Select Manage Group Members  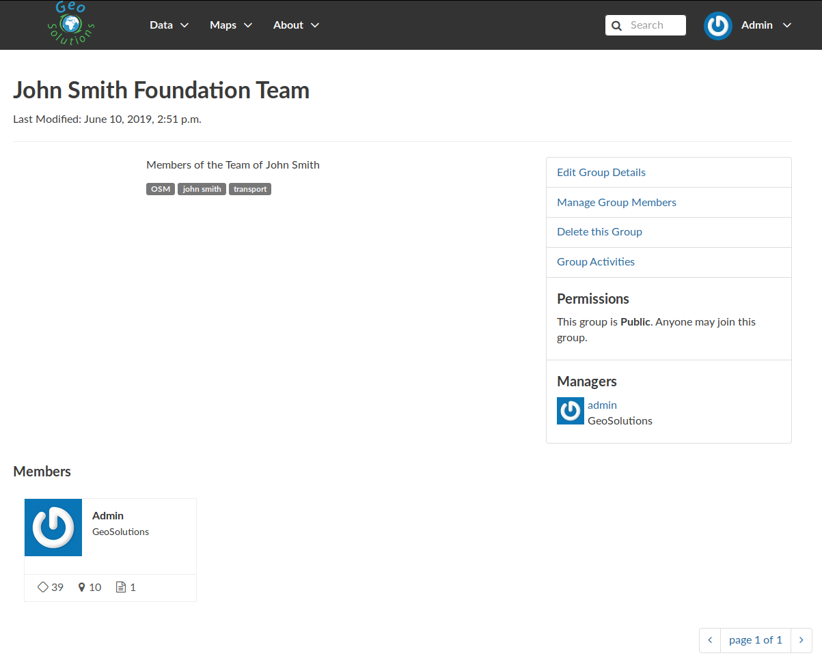tap(616, 203)
